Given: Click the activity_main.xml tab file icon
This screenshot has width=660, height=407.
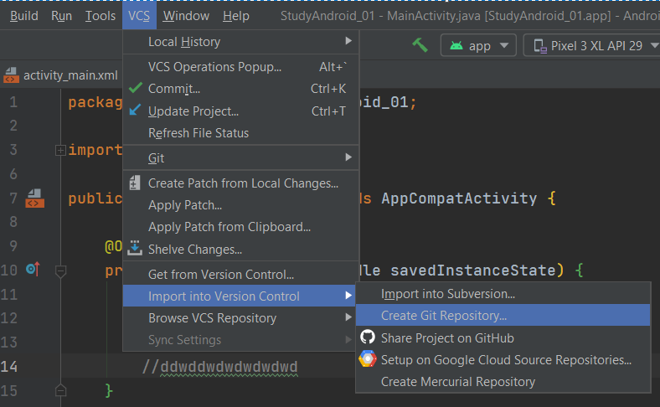Looking at the screenshot, I should click(x=12, y=75).
